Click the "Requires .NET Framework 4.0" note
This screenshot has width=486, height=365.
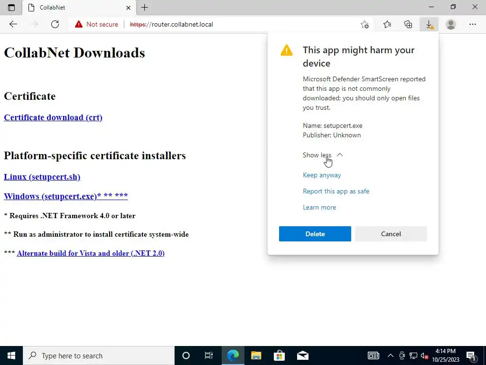70,216
